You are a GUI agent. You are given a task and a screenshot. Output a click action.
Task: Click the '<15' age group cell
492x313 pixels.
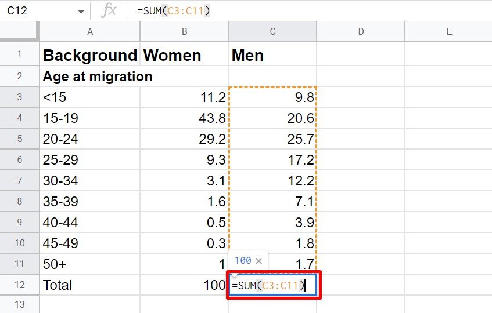89,97
